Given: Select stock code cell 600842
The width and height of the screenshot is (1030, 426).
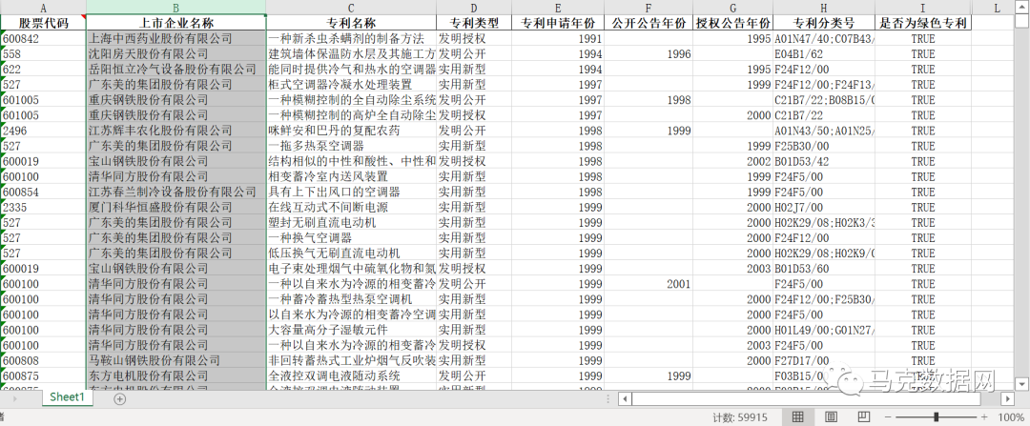Looking at the screenshot, I should tap(43, 38).
